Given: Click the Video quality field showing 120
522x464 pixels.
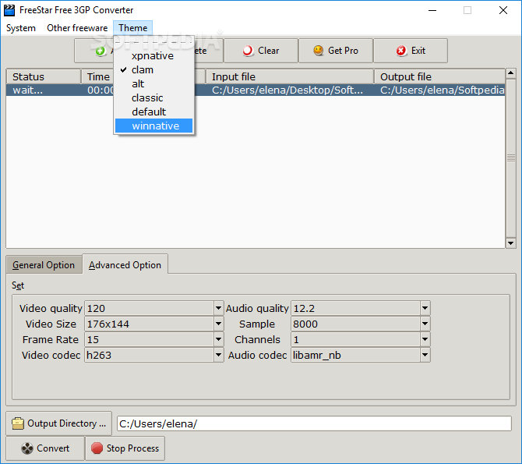Looking at the screenshot, I should [x=149, y=308].
